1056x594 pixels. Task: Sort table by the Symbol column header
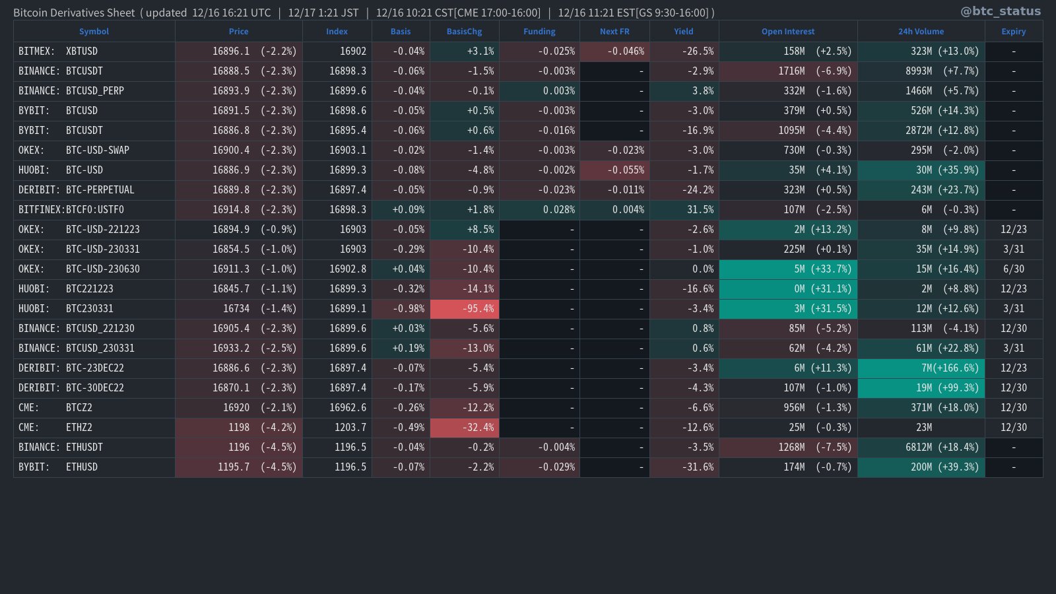tap(94, 31)
